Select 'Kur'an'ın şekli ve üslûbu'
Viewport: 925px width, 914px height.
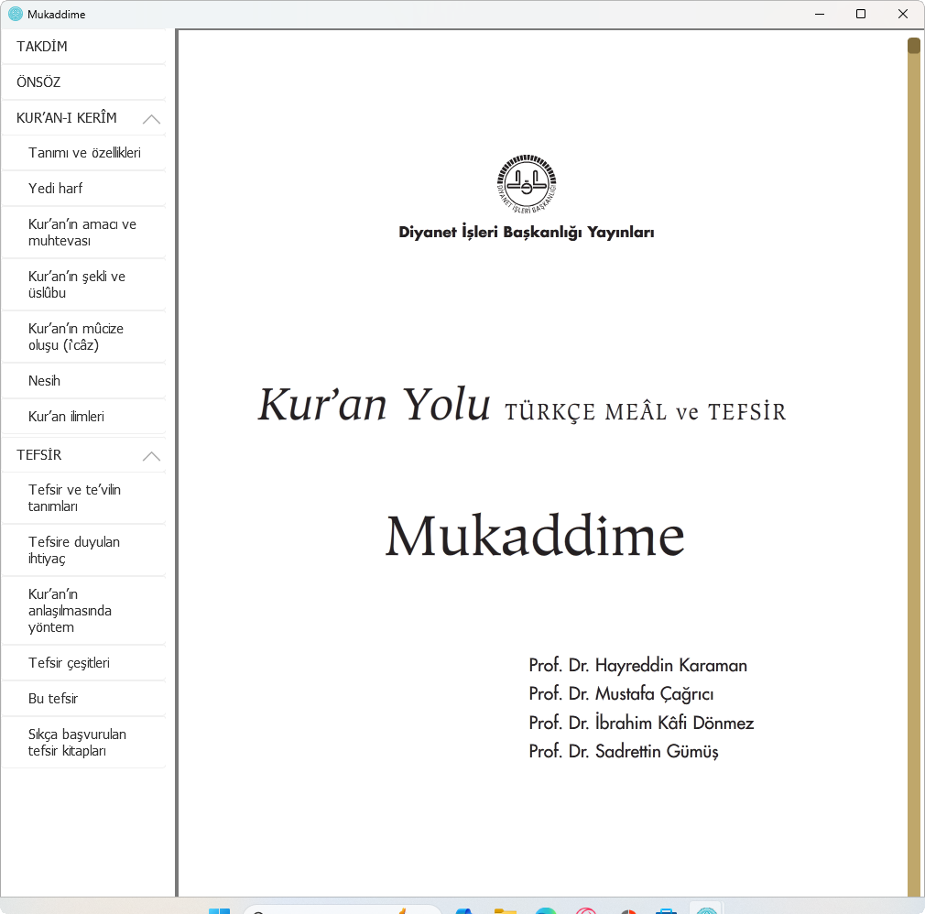click(83, 285)
